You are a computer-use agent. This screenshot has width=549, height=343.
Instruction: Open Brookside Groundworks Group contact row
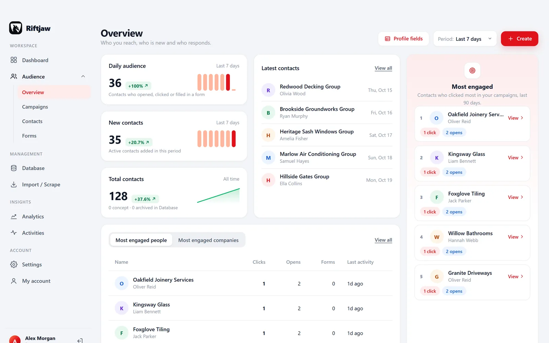tap(327, 113)
